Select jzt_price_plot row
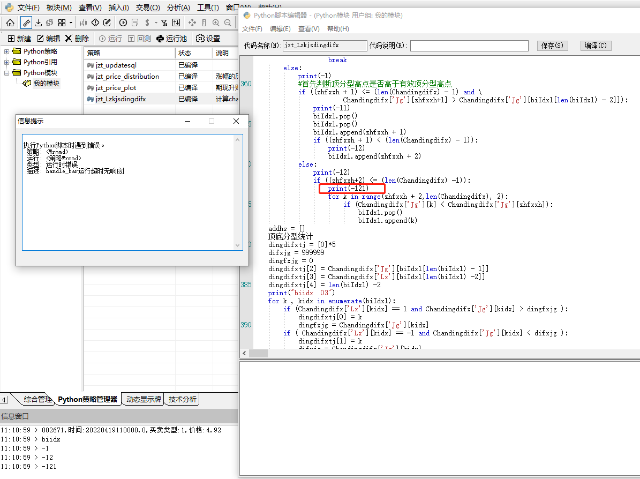The height and width of the screenshot is (479, 640). (161, 88)
